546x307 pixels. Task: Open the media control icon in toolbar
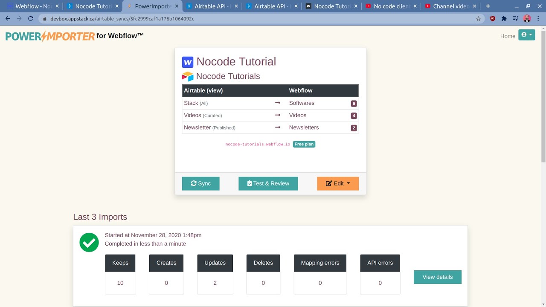click(x=515, y=19)
